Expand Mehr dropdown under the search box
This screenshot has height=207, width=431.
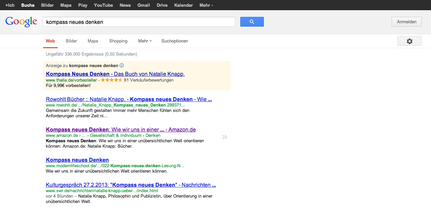(x=145, y=41)
